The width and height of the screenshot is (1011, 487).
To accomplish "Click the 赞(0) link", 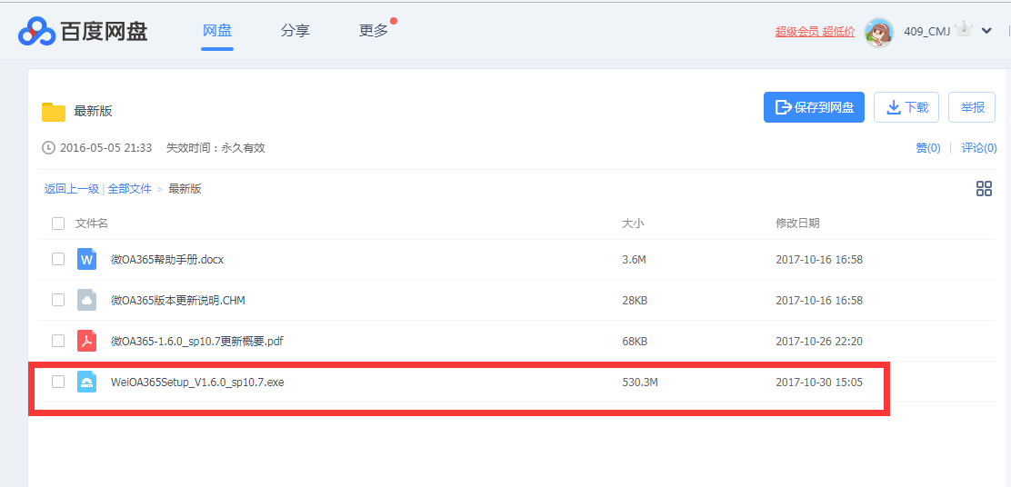I will [928, 147].
